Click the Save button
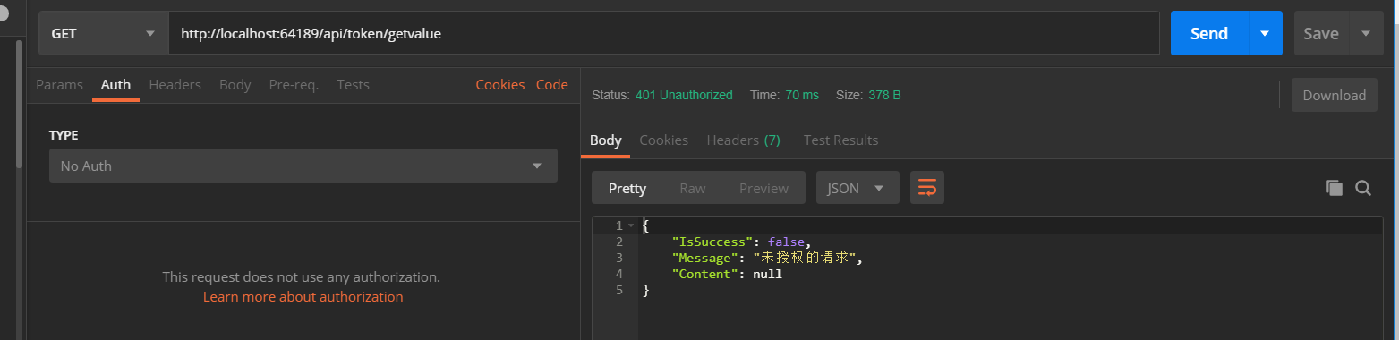 pyautogui.click(x=1321, y=33)
